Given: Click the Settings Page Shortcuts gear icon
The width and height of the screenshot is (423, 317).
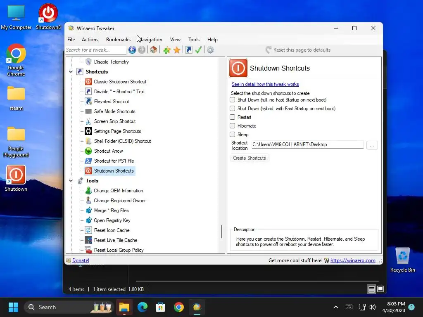Looking at the screenshot, I should pyautogui.click(x=88, y=131).
